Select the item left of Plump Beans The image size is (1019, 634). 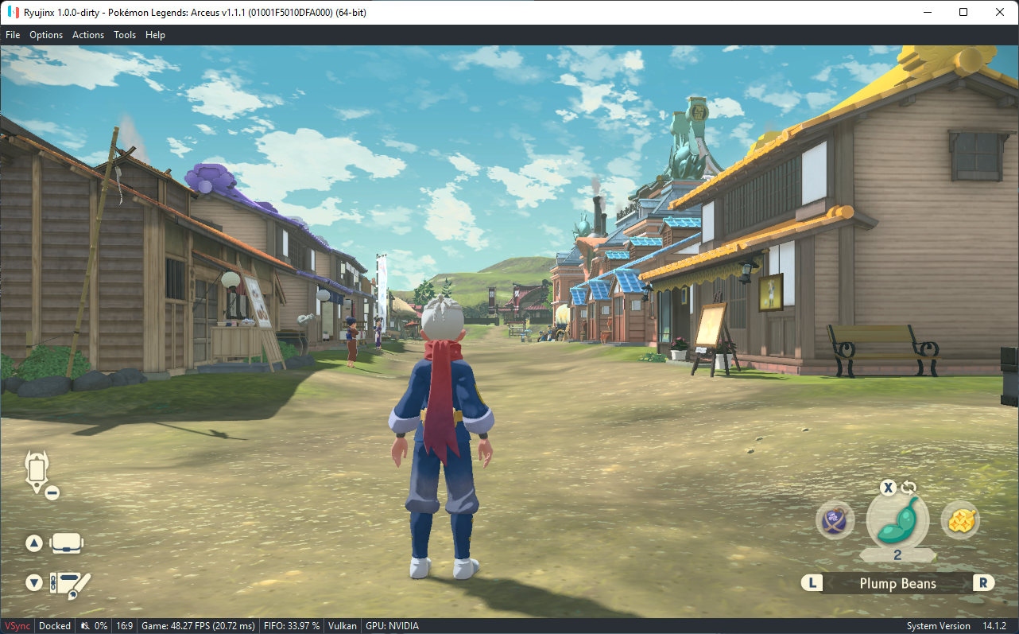click(x=835, y=521)
